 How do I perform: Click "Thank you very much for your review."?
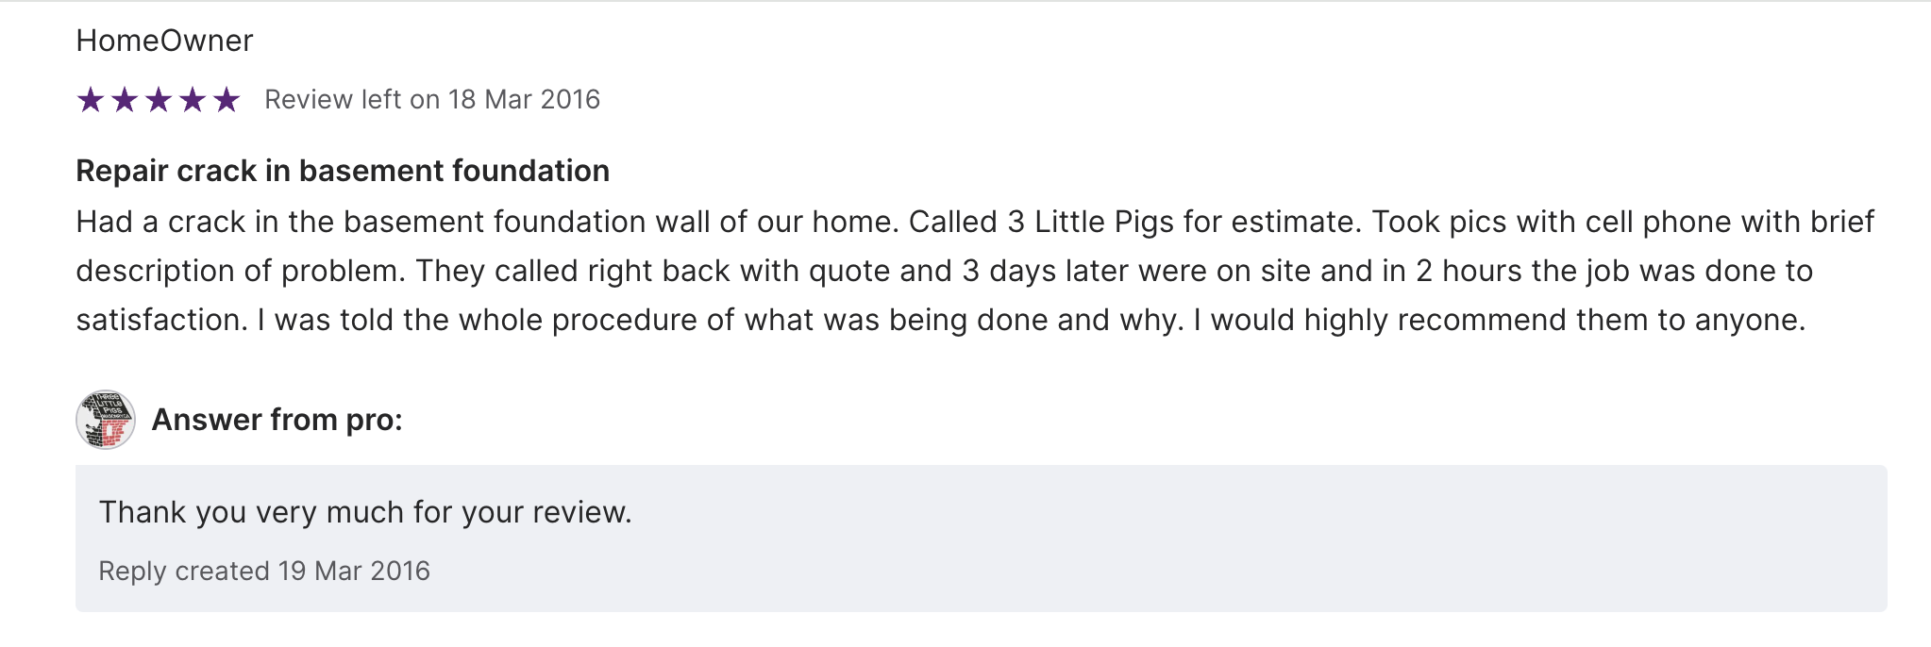(x=365, y=512)
